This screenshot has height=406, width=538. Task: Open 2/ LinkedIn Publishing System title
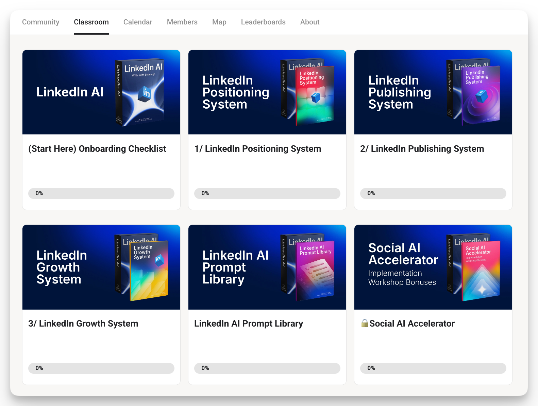coord(422,149)
